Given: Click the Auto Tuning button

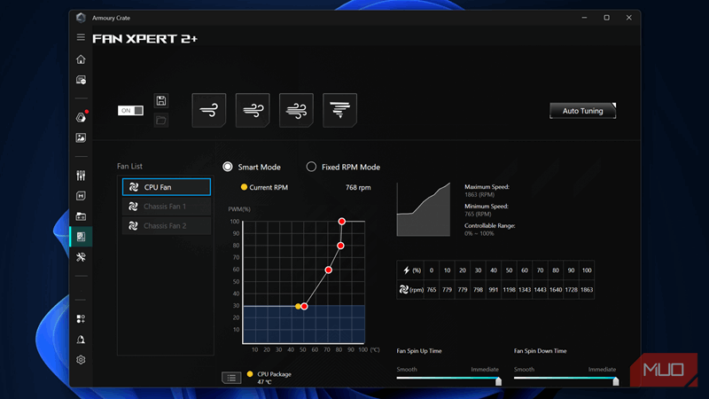Looking at the screenshot, I should tap(582, 111).
